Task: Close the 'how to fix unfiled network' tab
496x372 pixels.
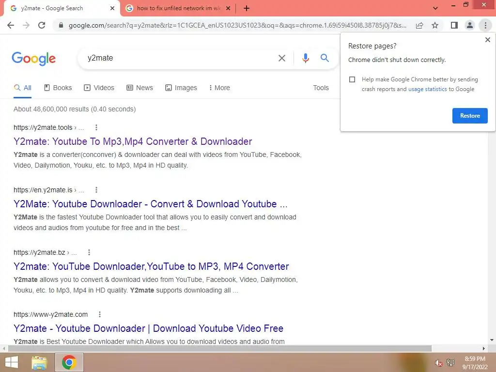Action: click(228, 8)
